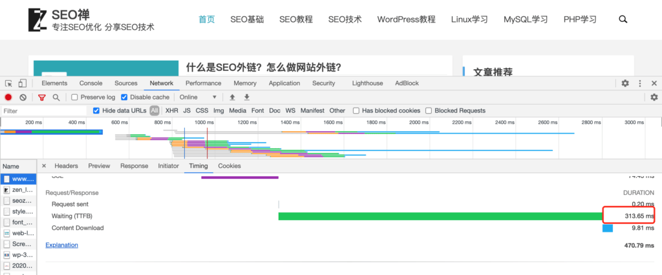Enable Has blocked cookies checkbox
Image resolution: width=662 pixels, height=275 pixels.
point(356,111)
